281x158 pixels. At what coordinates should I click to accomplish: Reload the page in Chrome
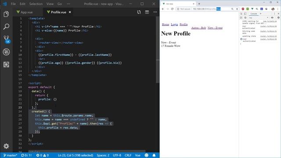coord(172,9)
